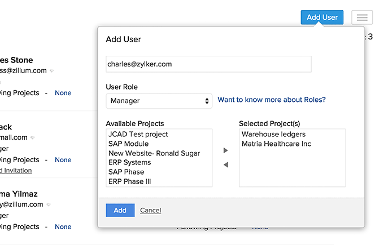Select SAP Module in Available Projects
Screen dimensions: 384x245
point(128,144)
